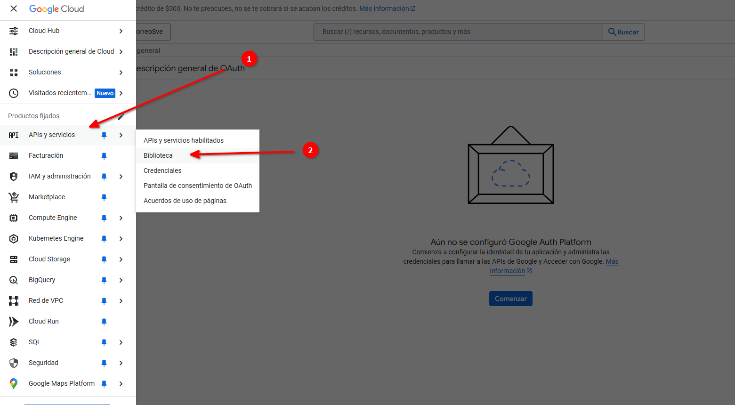This screenshot has height=405, width=735.
Task: Expand the IAM y administración submenu chevron
Action: 121,177
